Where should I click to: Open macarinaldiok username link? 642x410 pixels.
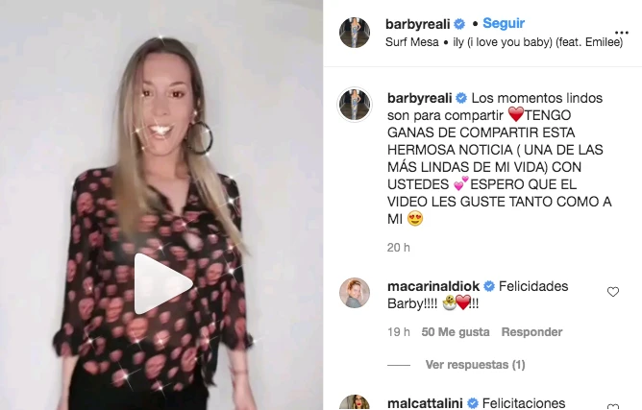click(x=433, y=286)
